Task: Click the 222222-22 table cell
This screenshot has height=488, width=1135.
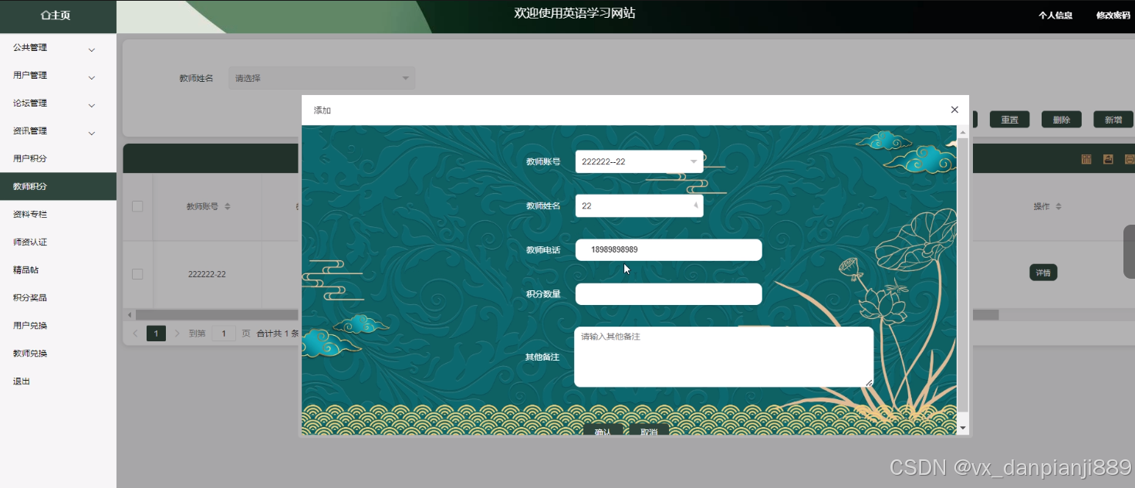Action: pyautogui.click(x=207, y=274)
